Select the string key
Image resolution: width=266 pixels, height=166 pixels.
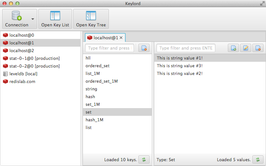click(x=117, y=89)
